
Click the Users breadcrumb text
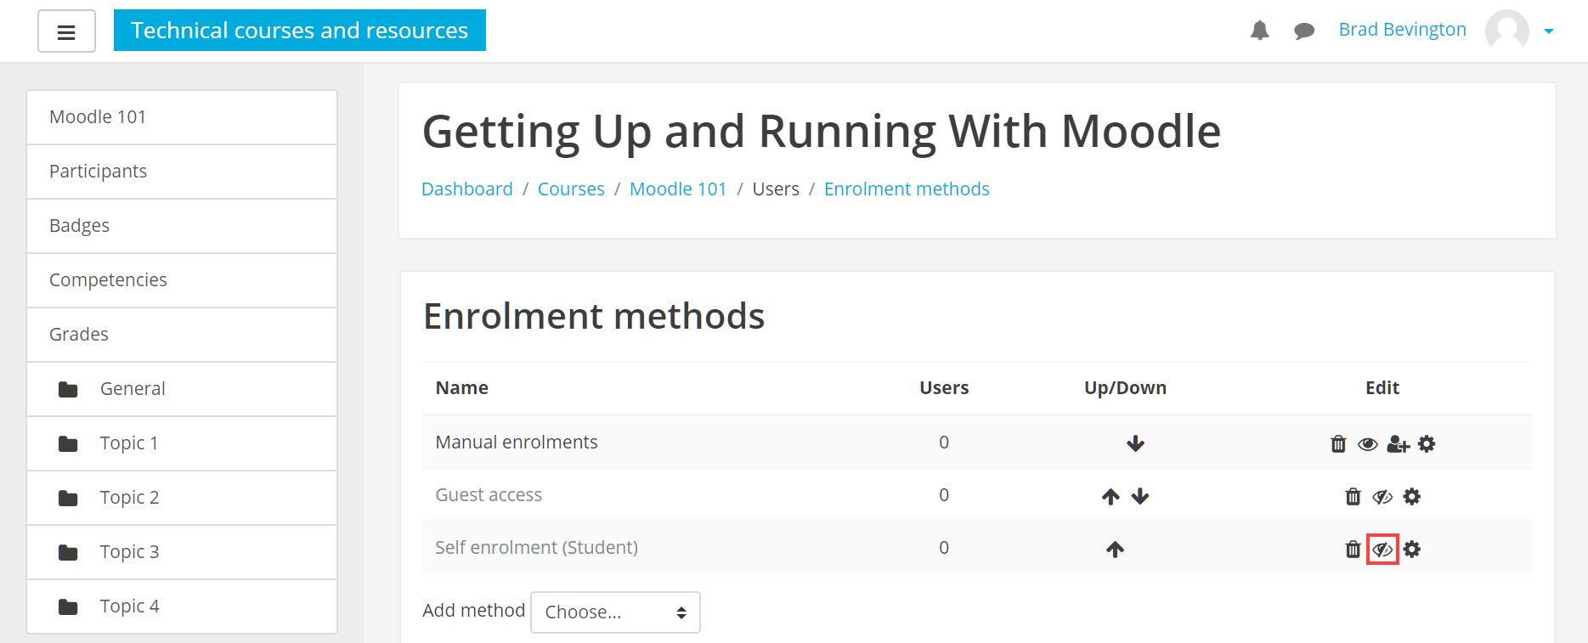(776, 189)
